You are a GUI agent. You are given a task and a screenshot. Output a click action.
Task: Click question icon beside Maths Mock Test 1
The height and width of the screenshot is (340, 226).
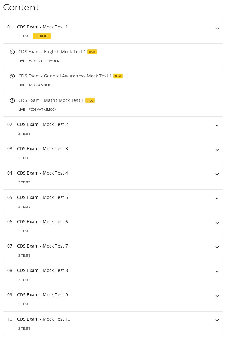pyautogui.click(x=12, y=100)
